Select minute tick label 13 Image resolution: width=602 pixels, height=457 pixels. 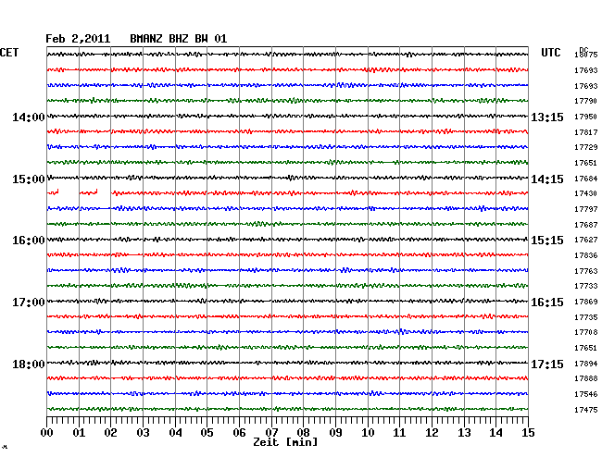464,433
